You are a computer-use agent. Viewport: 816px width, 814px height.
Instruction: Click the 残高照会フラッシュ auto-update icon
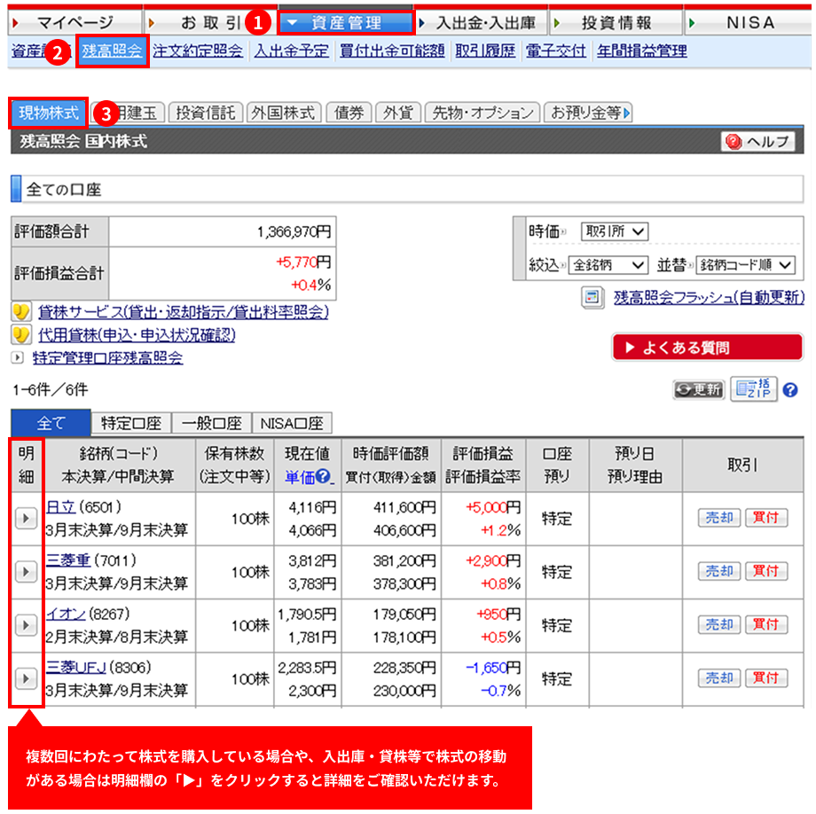click(x=592, y=297)
